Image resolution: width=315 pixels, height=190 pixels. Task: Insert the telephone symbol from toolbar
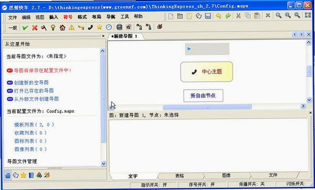pos(90,27)
